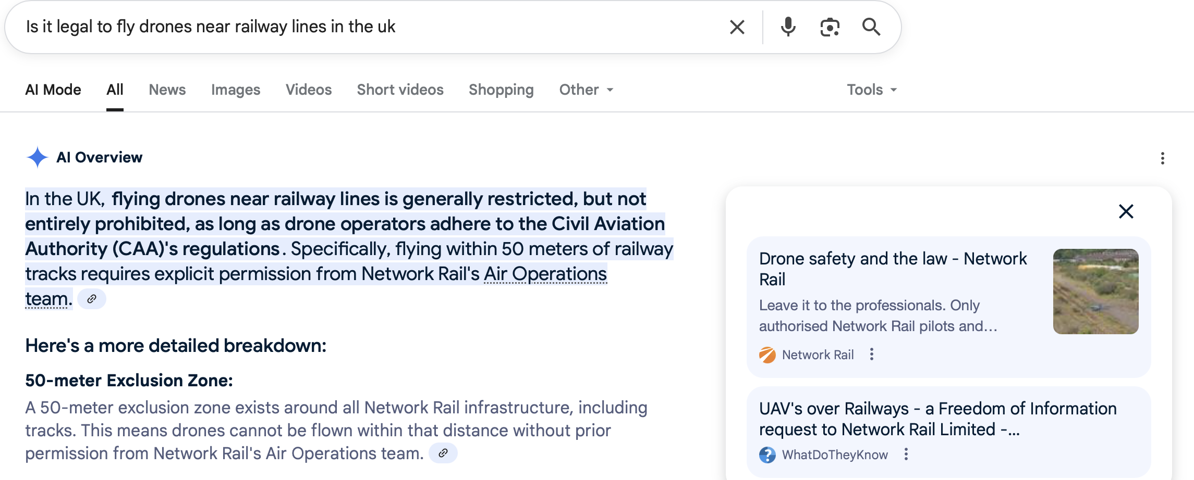Viewport: 1194px width, 480px height.
Task: Select the Images results tab
Action: pyautogui.click(x=235, y=90)
